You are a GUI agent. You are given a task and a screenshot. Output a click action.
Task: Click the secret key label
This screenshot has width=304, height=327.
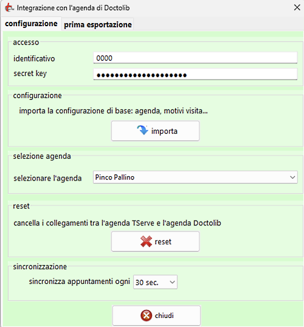click(30, 74)
